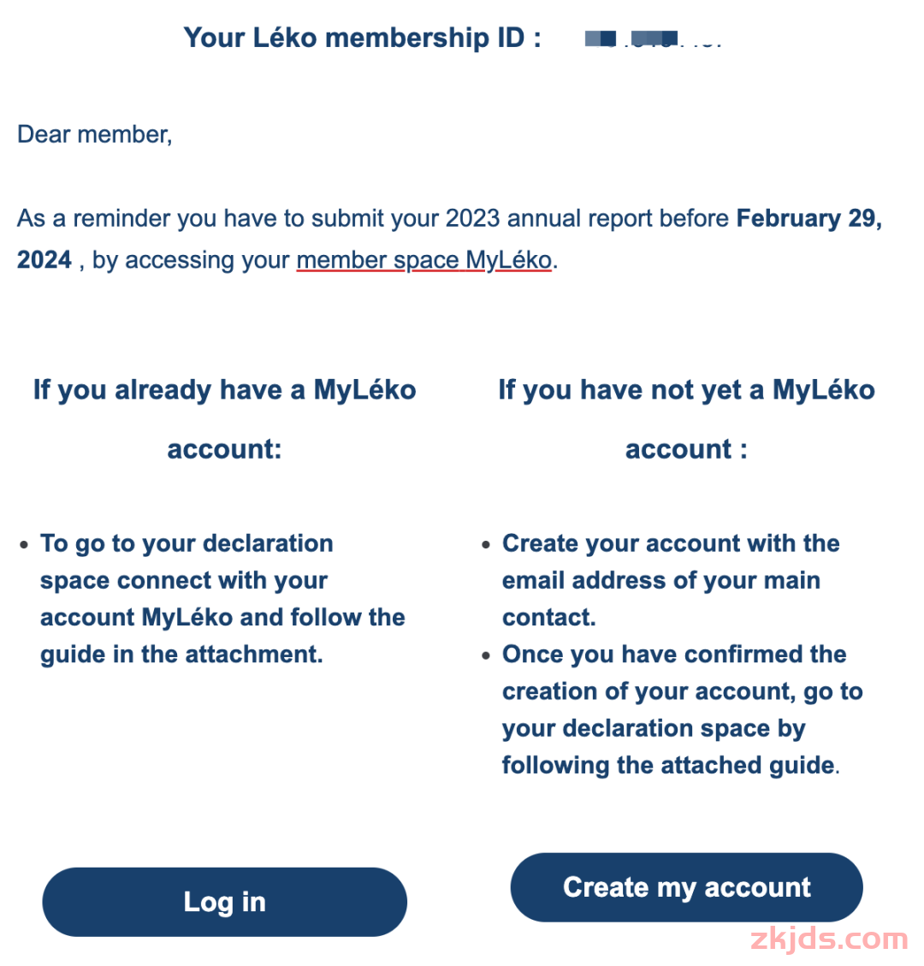The height and width of the screenshot is (966, 924).
Task: Click the 'following the attached guide' text
Action: [x=667, y=765]
